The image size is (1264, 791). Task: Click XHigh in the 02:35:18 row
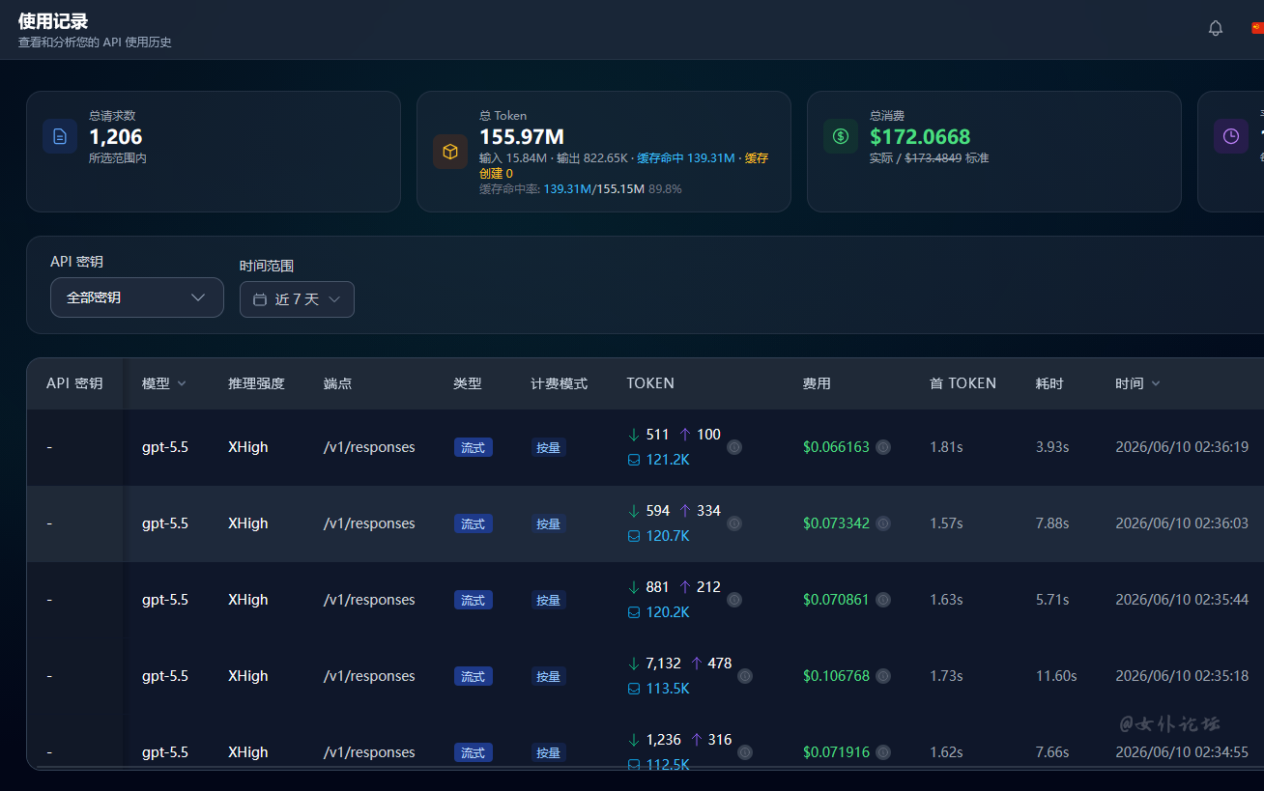(x=248, y=676)
